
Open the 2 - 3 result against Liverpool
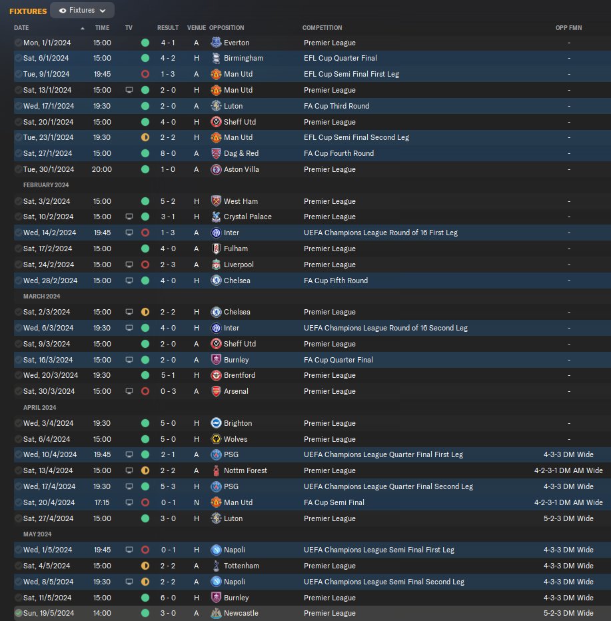pyautogui.click(x=168, y=265)
